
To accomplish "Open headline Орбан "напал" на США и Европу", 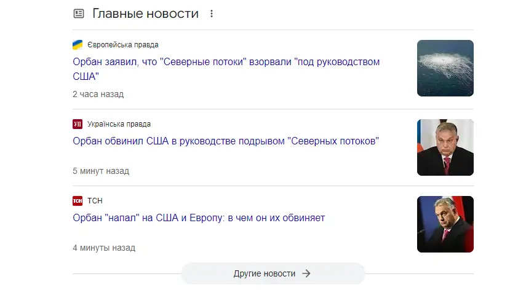I will 198,218.
